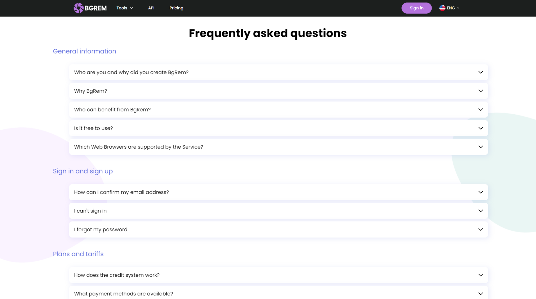Open the Tools dropdown menu

(x=125, y=8)
